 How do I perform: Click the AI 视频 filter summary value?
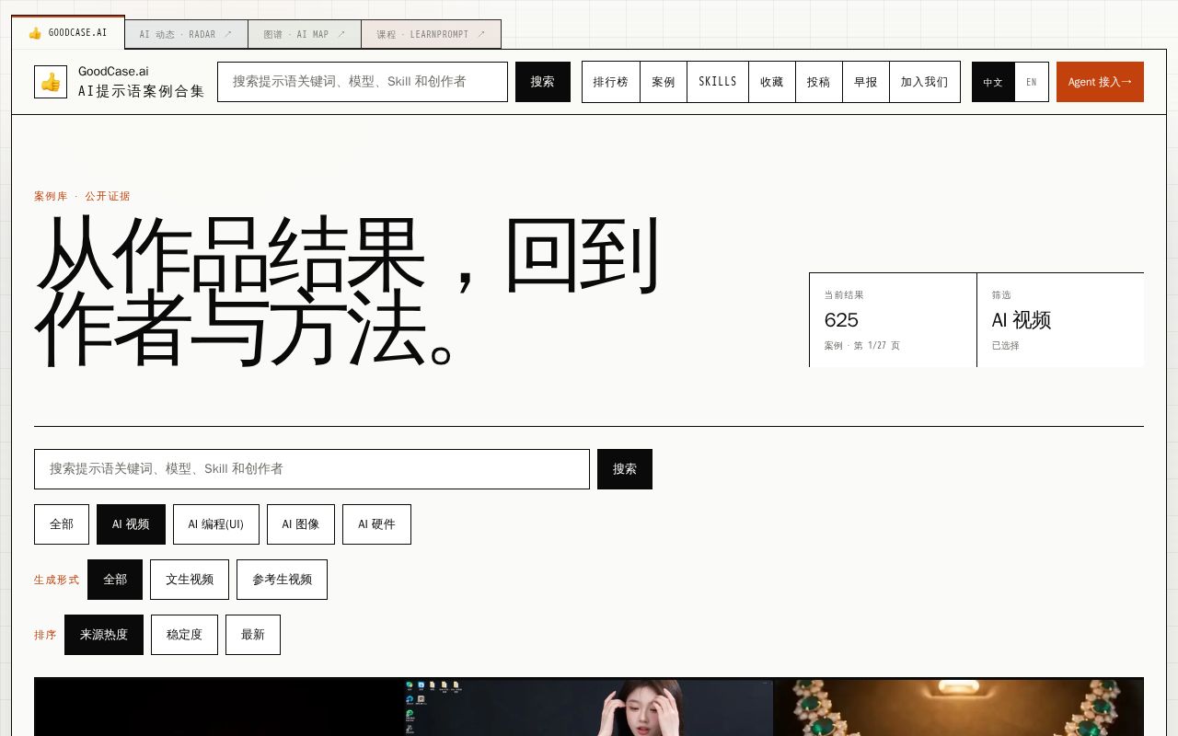1021,320
